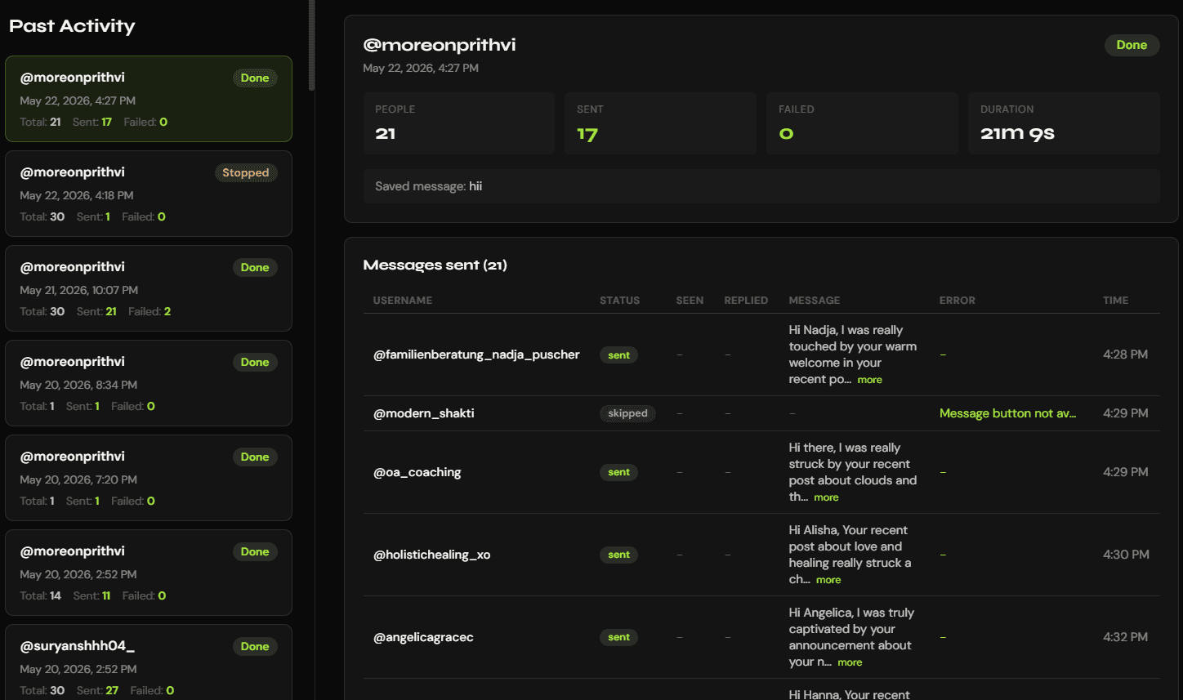Click the Past Activity list scrollbar
Screen dimensions: 1183x700
[311, 45]
